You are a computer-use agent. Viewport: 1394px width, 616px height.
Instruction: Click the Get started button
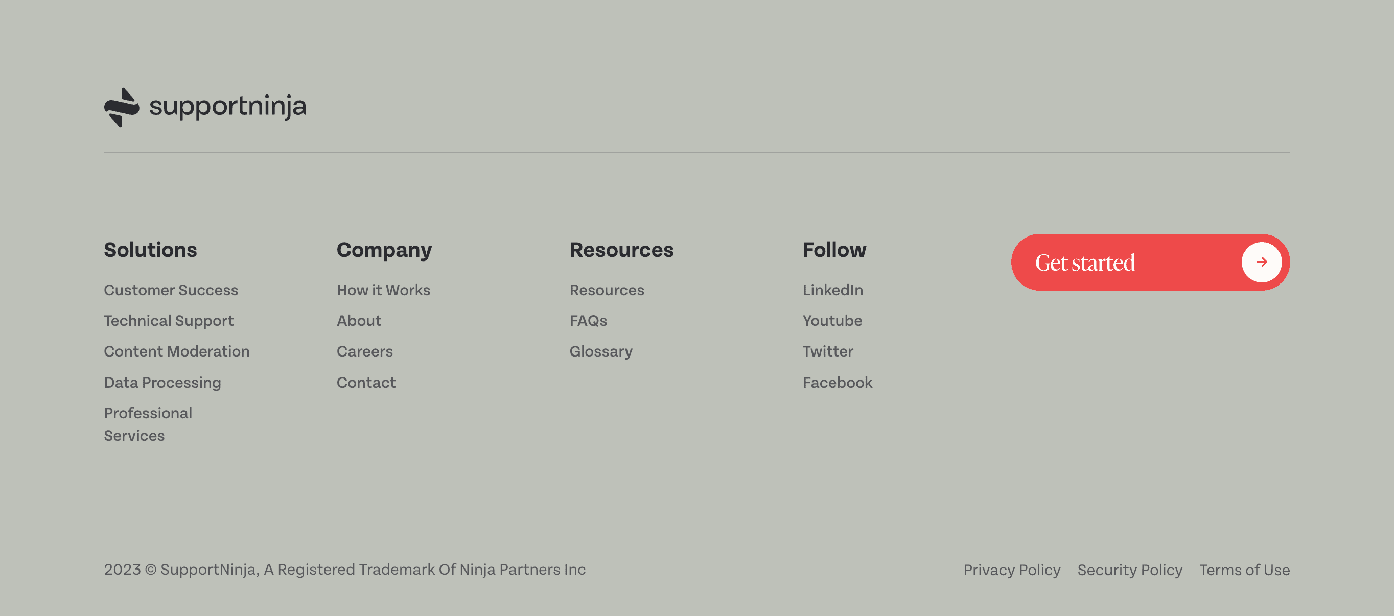(x=1150, y=263)
